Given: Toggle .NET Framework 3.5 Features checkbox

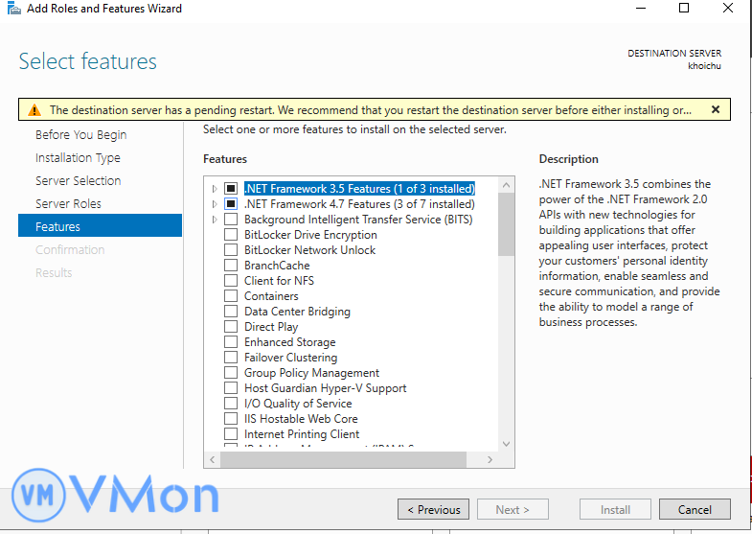Looking at the screenshot, I should (231, 189).
